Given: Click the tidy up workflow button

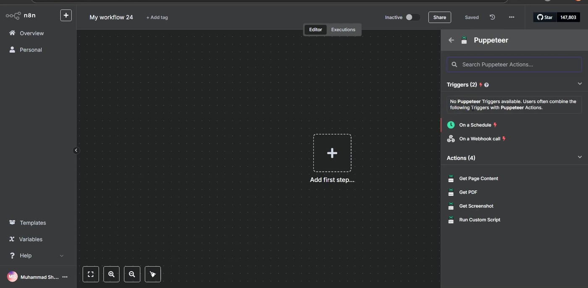Looking at the screenshot, I should point(153,274).
